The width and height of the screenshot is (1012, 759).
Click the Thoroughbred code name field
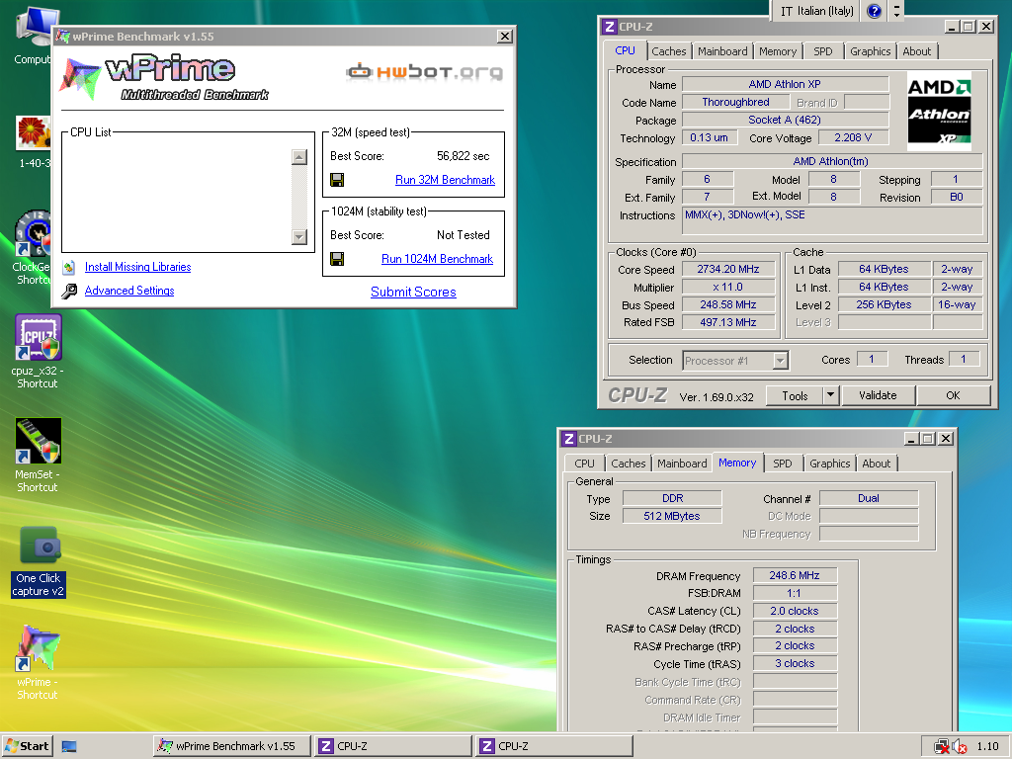pyautogui.click(x=735, y=102)
